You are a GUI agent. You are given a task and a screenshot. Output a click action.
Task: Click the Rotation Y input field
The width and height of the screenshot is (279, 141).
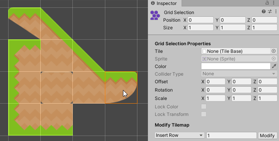[242, 90]
